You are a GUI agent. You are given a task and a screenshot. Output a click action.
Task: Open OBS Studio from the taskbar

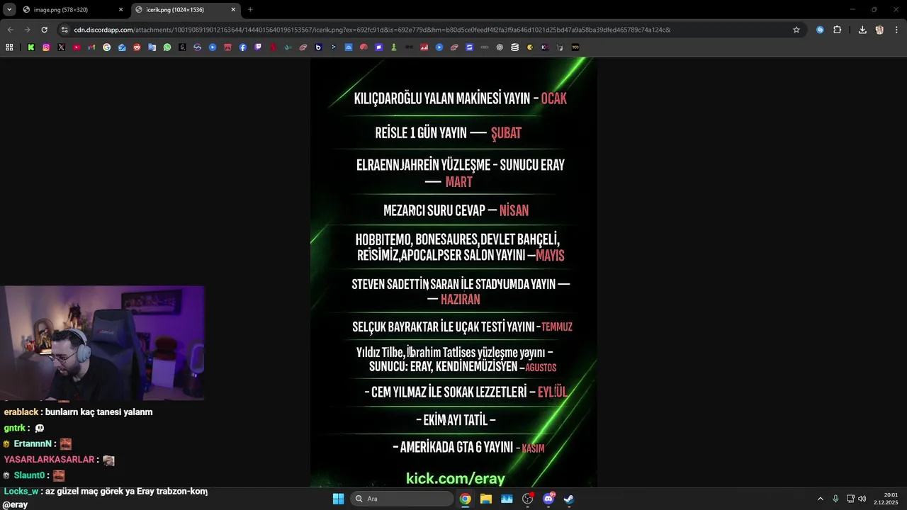[x=527, y=499]
